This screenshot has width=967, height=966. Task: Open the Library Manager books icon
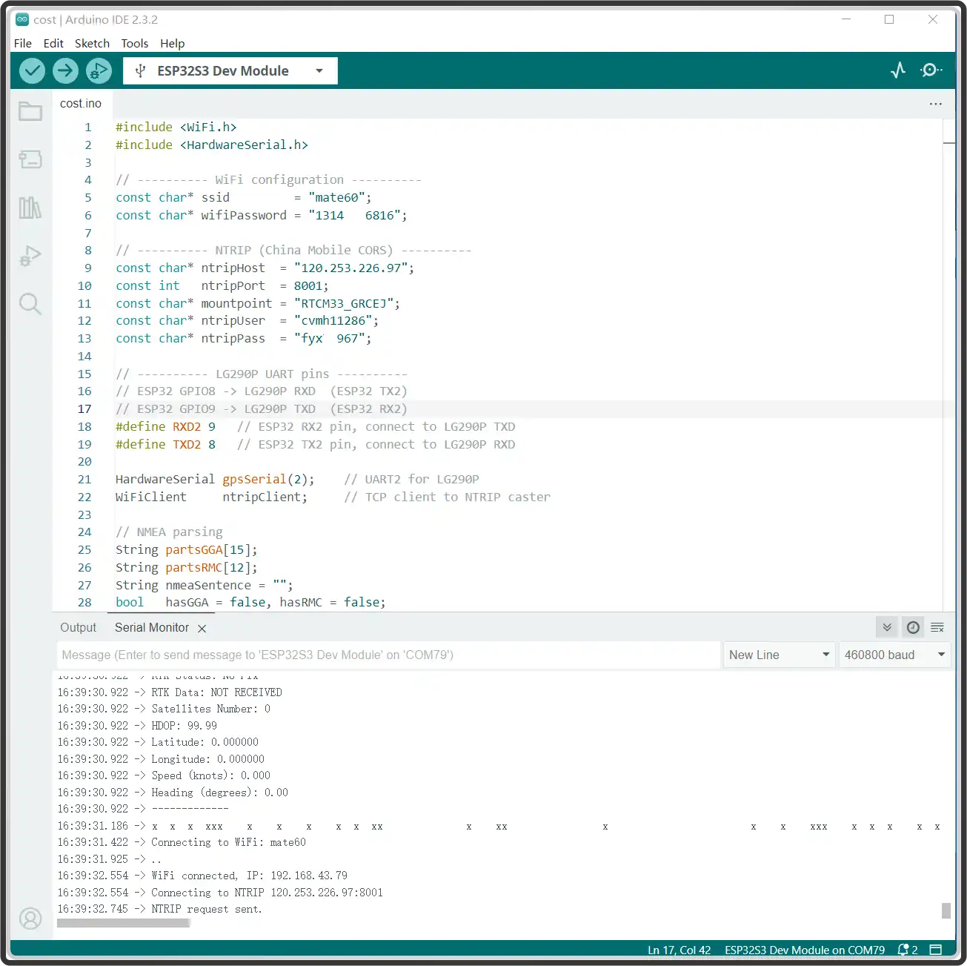coord(30,208)
